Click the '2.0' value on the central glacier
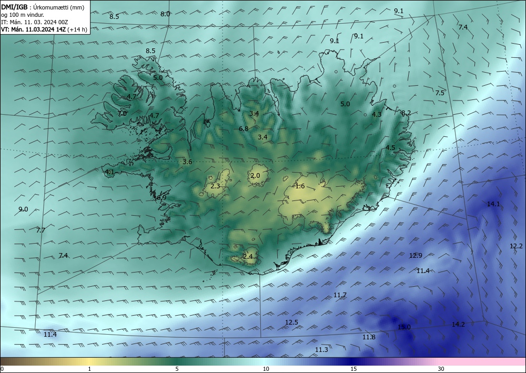Screen dimensions: 526x373 tap(255, 176)
